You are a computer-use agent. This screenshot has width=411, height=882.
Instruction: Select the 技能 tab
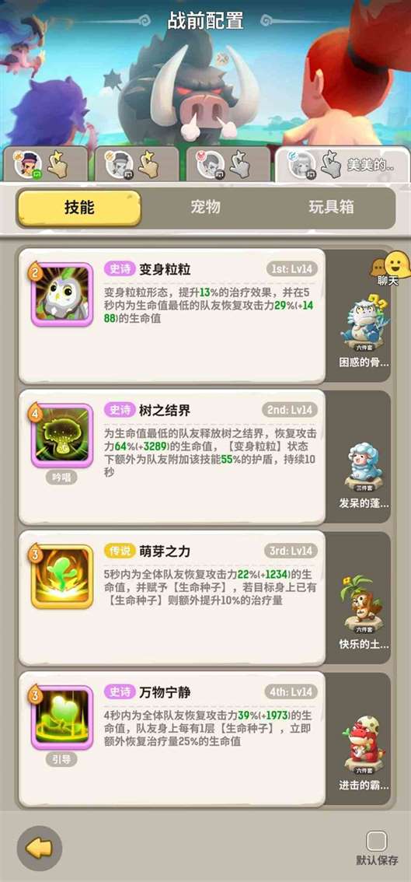[x=78, y=208]
